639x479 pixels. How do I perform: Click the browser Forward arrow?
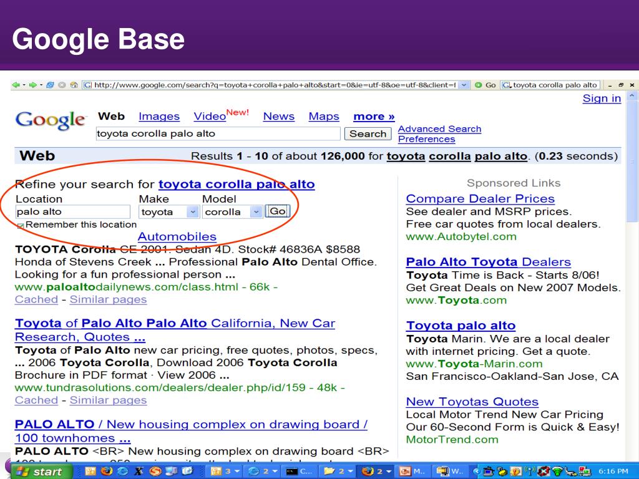tap(33, 85)
